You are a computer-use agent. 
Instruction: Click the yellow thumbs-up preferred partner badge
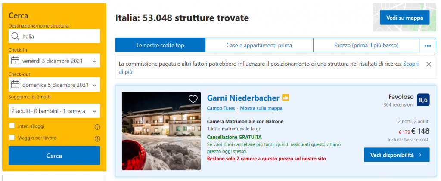pyautogui.click(x=286, y=98)
